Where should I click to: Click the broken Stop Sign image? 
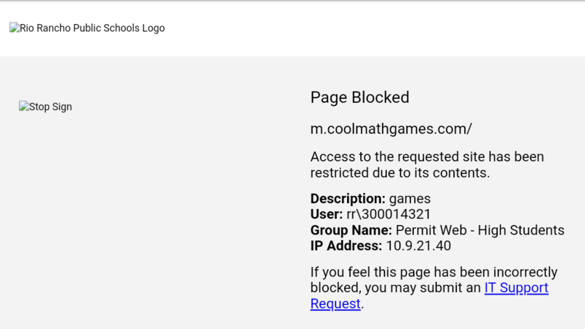45,107
